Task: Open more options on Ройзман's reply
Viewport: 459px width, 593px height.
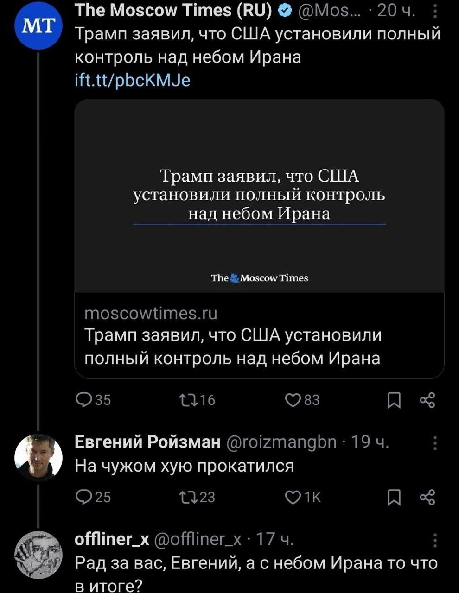Action: [x=435, y=443]
